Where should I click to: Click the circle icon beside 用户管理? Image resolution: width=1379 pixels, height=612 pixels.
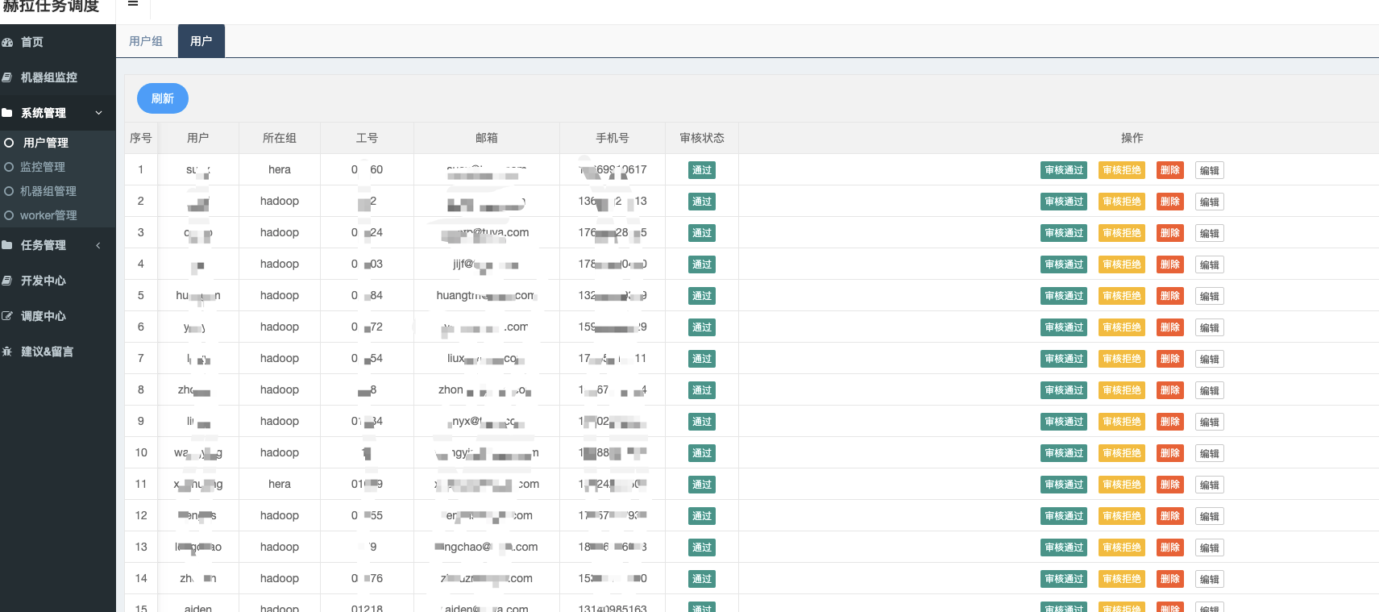9,143
